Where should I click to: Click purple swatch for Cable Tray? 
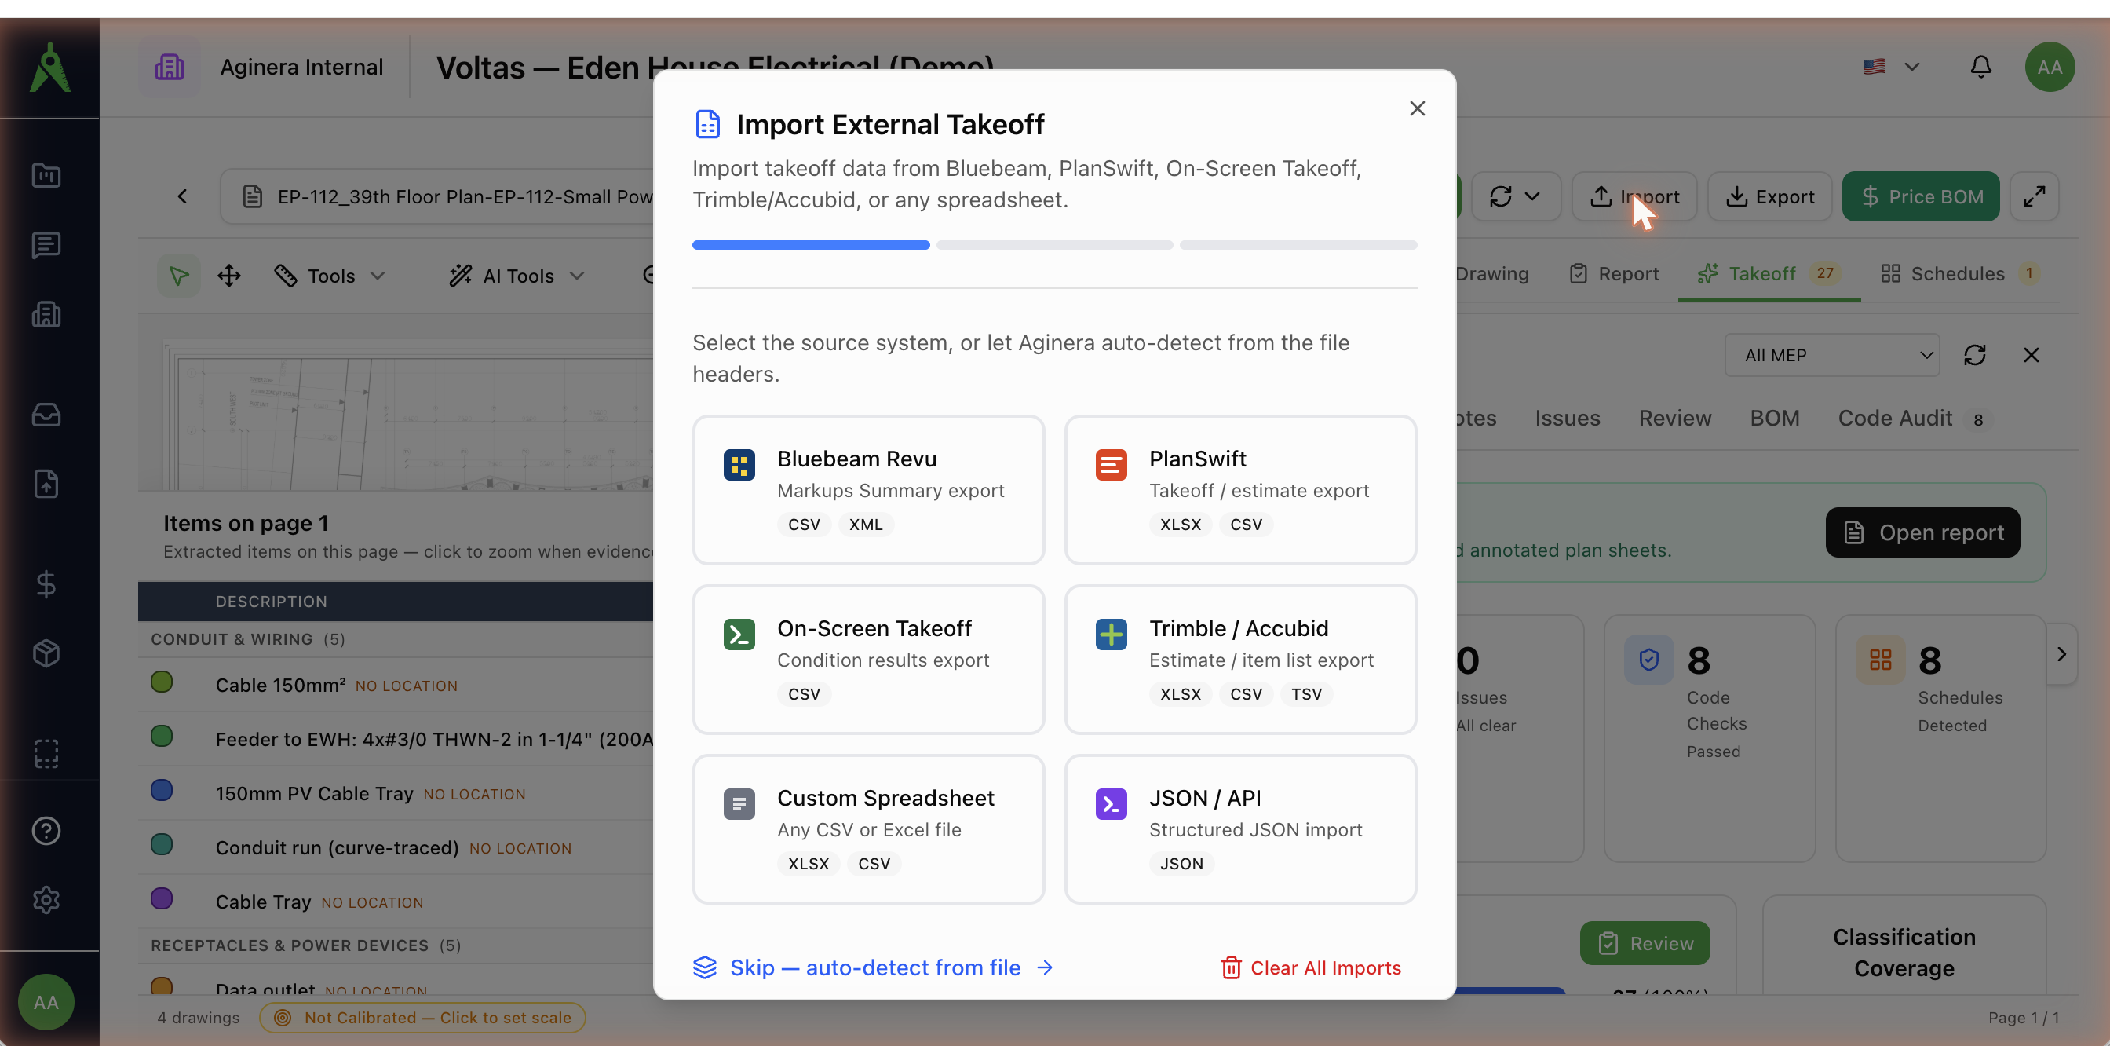(162, 898)
